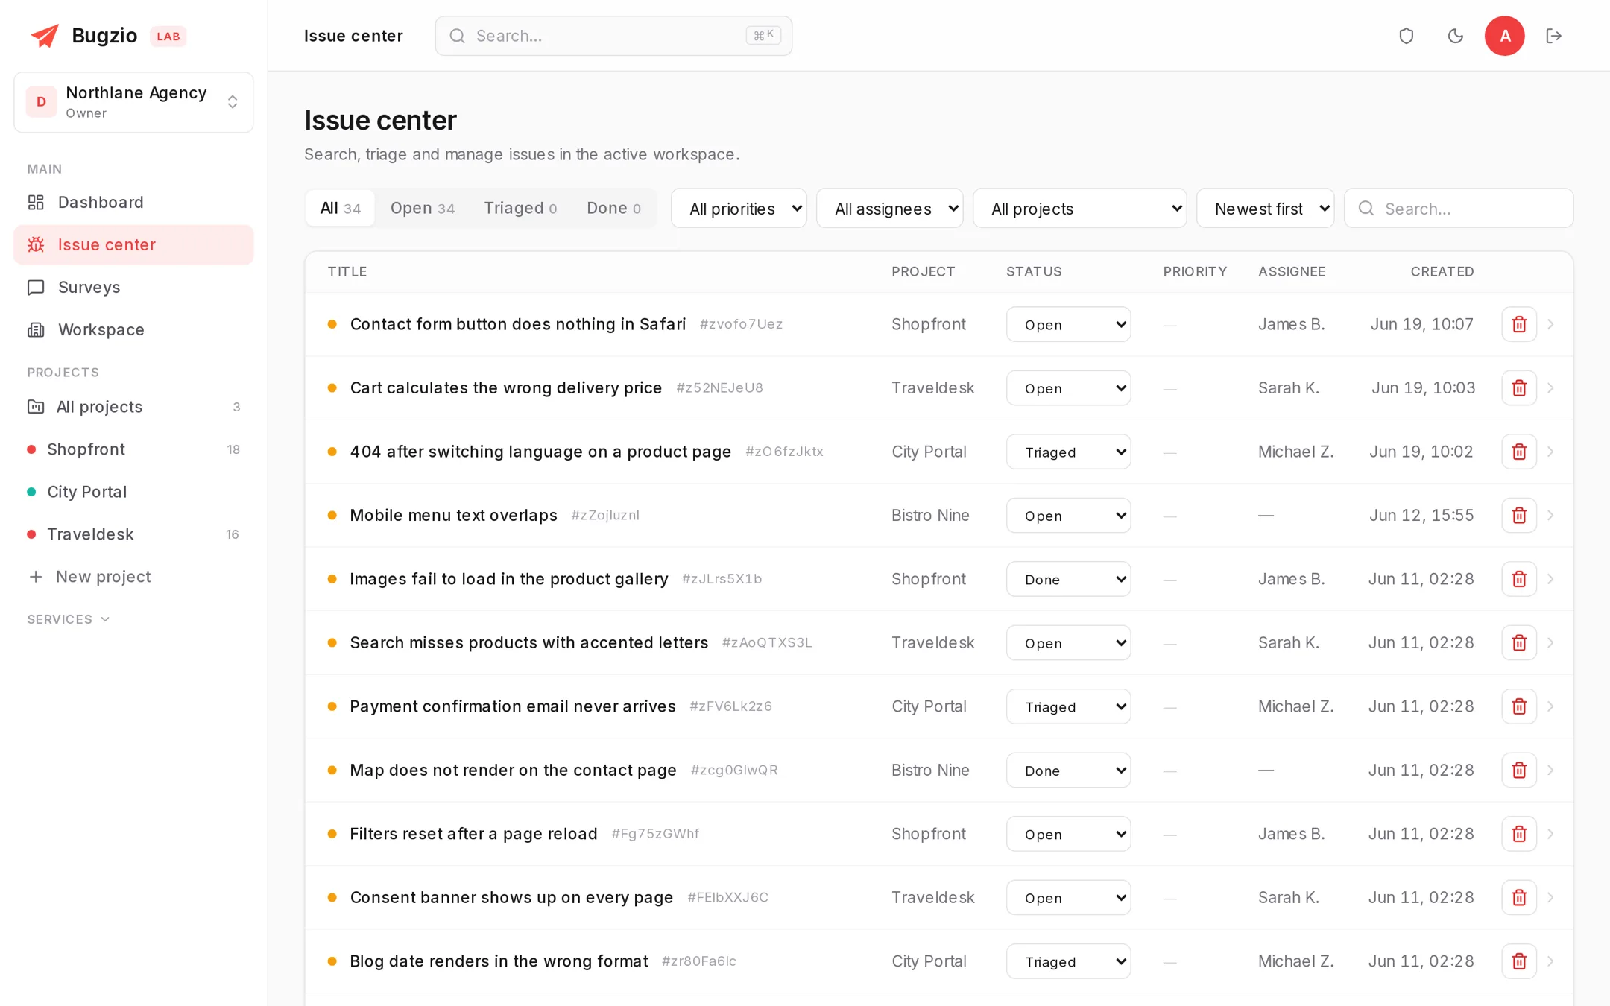Focus the global Search field in top bar
The height and width of the screenshot is (1006, 1610).
tap(613, 36)
